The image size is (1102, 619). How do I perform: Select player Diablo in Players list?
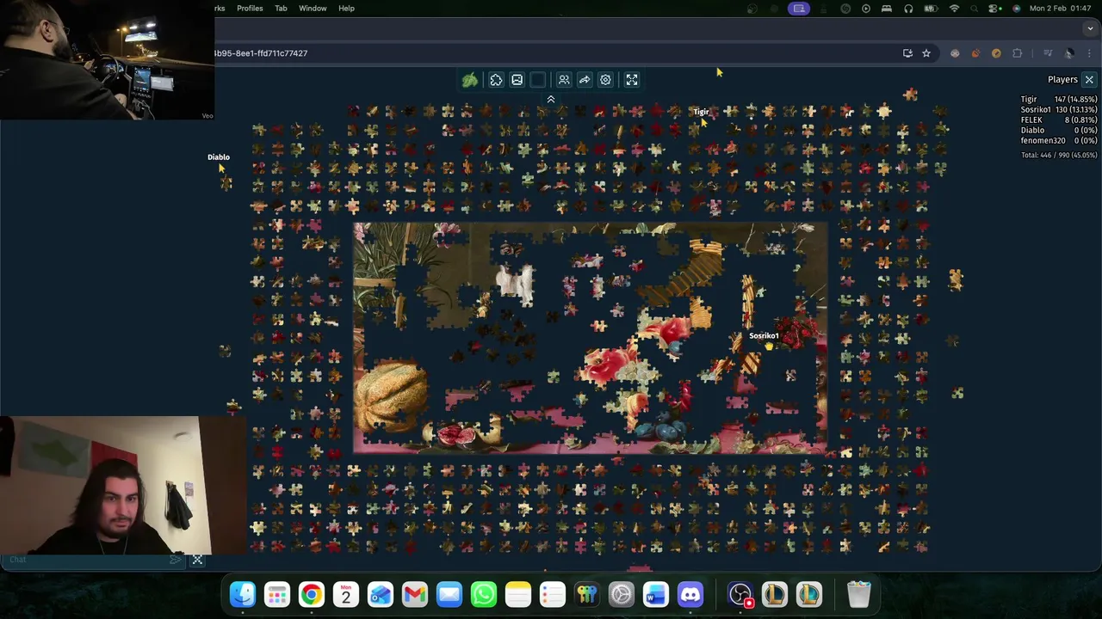[1059, 131]
